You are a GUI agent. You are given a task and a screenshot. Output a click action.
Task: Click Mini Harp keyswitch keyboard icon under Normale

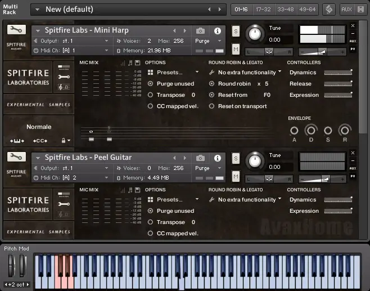click(17, 141)
